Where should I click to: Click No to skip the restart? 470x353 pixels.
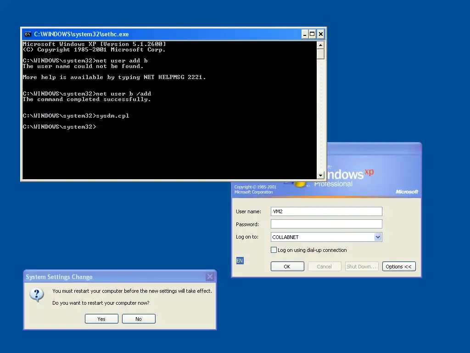click(x=139, y=319)
